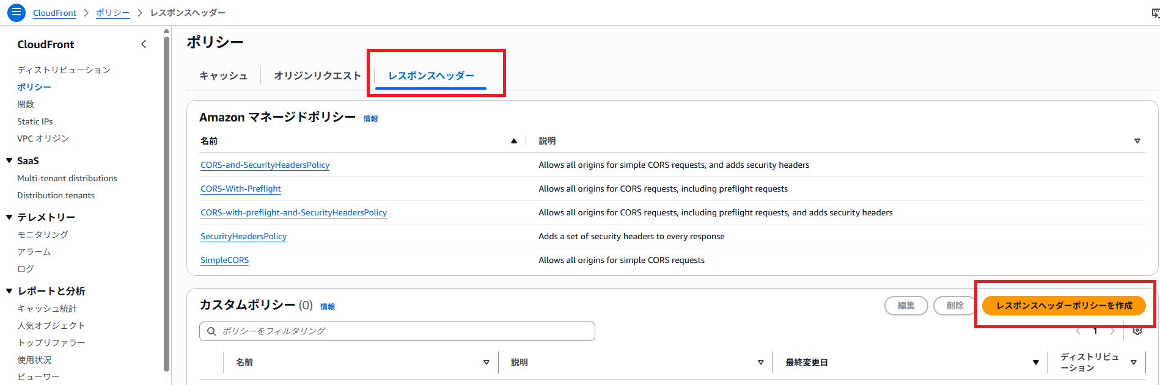Image resolution: width=1160 pixels, height=385 pixels.
Task: Sort custom policies by 最終変更日 arrow
Action: click(1036, 362)
